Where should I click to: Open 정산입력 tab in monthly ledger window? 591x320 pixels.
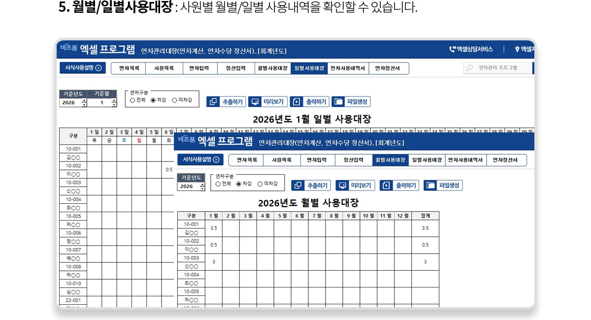tap(354, 160)
